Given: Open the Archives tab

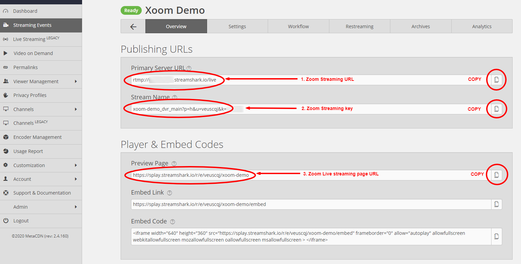Looking at the screenshot, I should (x=421, y=27).
